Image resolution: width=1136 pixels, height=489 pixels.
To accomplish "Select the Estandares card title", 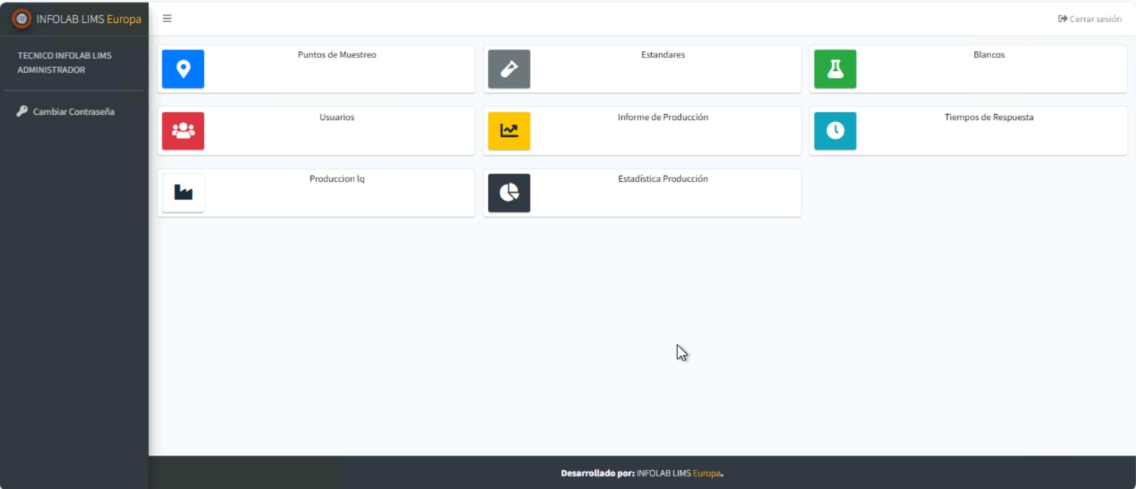I will click(x=662, y=55).
